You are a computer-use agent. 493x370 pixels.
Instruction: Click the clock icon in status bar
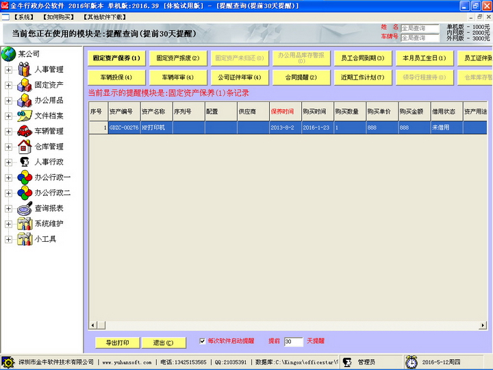pyautogui.click(x=411, y=362)
